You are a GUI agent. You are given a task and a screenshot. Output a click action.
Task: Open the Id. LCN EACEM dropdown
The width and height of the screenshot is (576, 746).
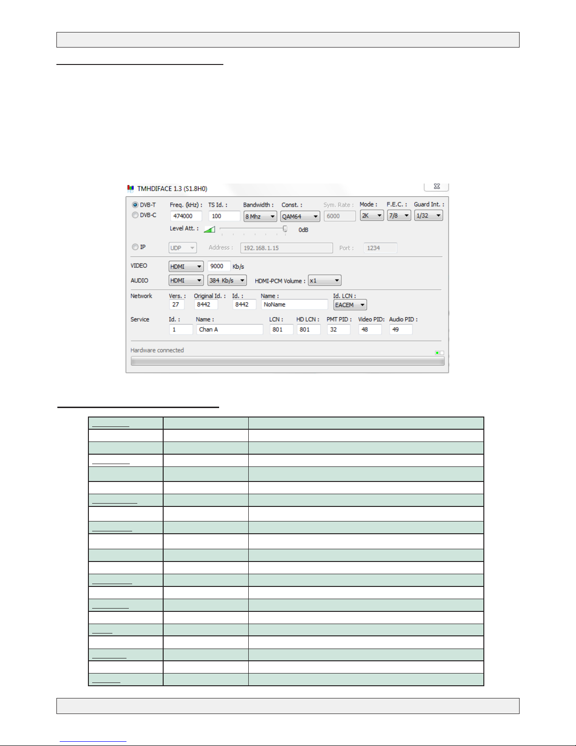pyautogui.click(x=350, y=305)
